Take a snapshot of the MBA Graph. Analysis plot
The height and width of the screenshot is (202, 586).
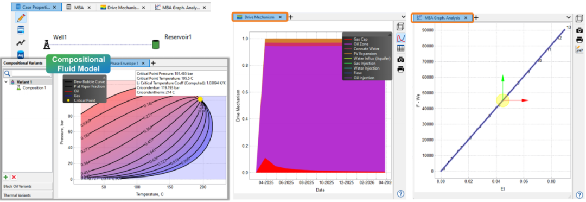click(579, 30)
